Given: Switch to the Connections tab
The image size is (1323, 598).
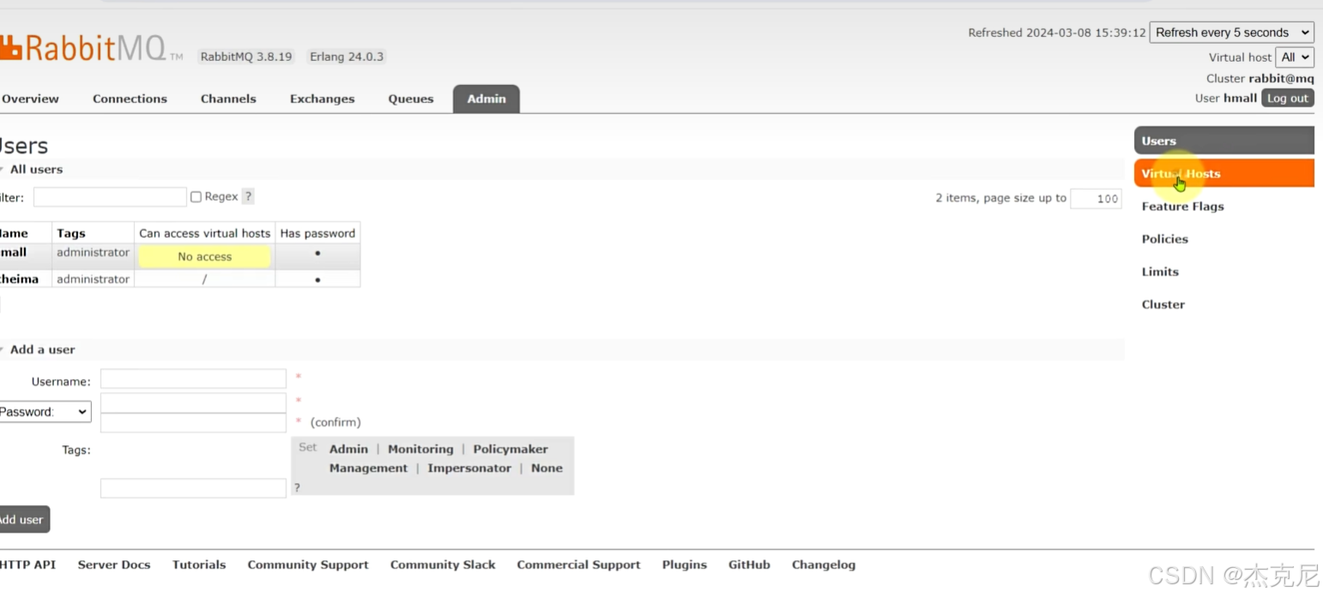Looking at the screenshot, I should coord(130,99).
